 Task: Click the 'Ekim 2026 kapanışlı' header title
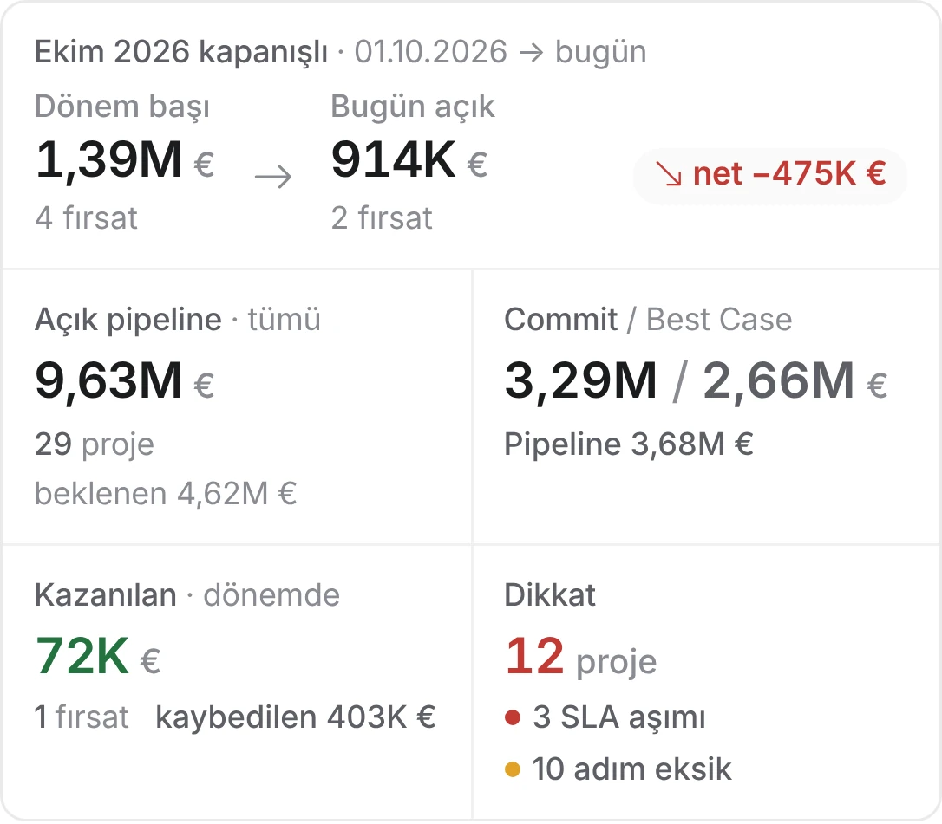tap(180, 52)
